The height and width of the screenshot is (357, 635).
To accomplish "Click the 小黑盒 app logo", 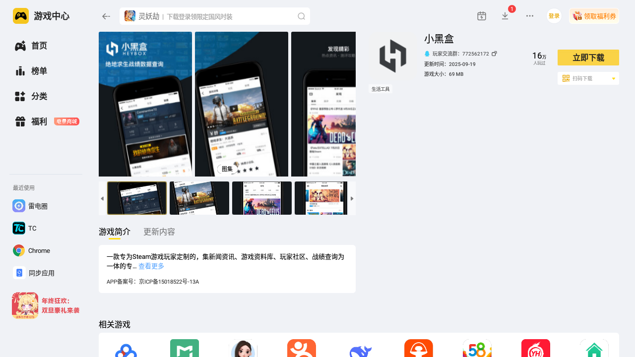I will pyautogui.click(x=393, y=56).
